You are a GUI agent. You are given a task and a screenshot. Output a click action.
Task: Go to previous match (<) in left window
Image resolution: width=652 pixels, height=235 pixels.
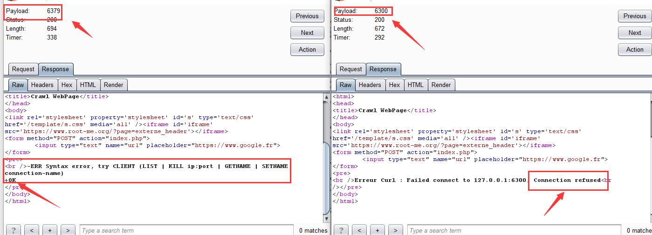pos(32,230)
